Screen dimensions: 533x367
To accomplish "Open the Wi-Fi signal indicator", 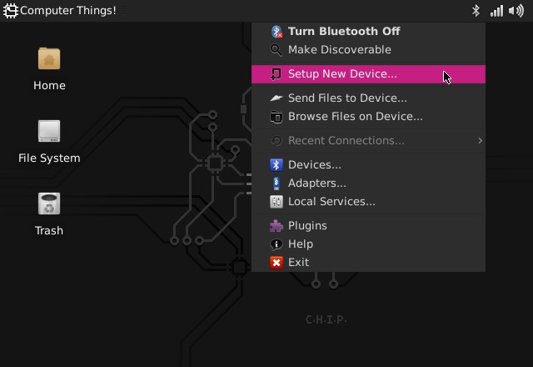I will point(496,11).
